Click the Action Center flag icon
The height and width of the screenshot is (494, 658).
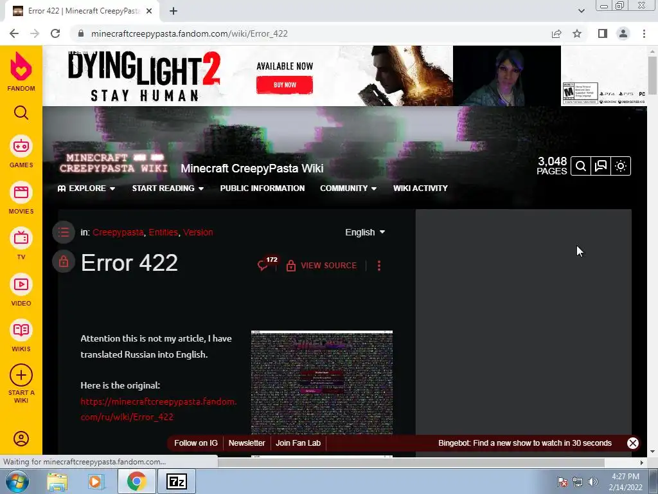pyautogui.click(x=562, y=482)
